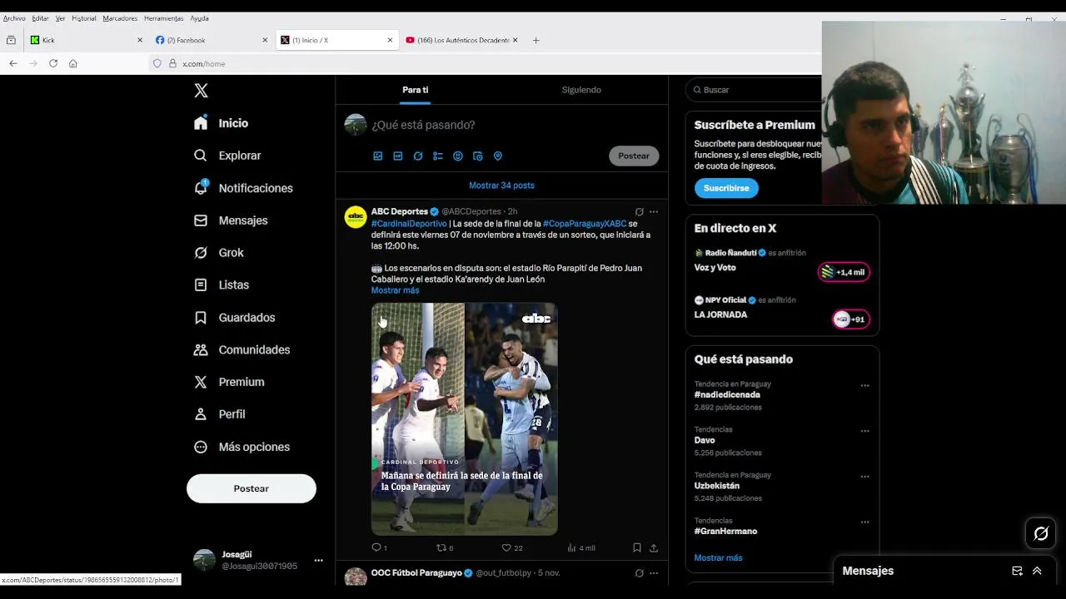Open Mensajes from sidebar

click(x=231, y=220)
